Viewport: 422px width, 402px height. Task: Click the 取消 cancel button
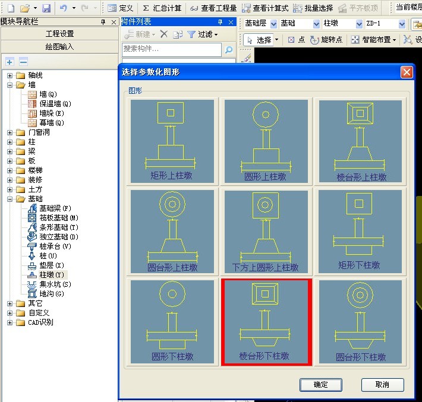[382, 385]
